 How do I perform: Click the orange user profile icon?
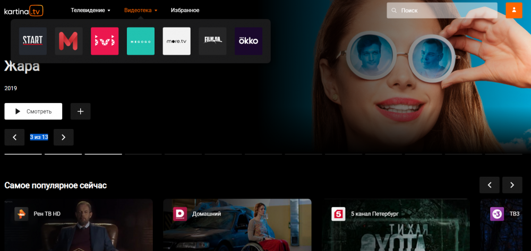(x=513, y=10)
